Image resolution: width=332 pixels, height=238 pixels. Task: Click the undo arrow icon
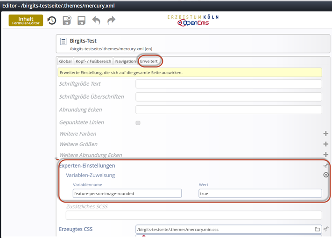(x=96, y=20)
